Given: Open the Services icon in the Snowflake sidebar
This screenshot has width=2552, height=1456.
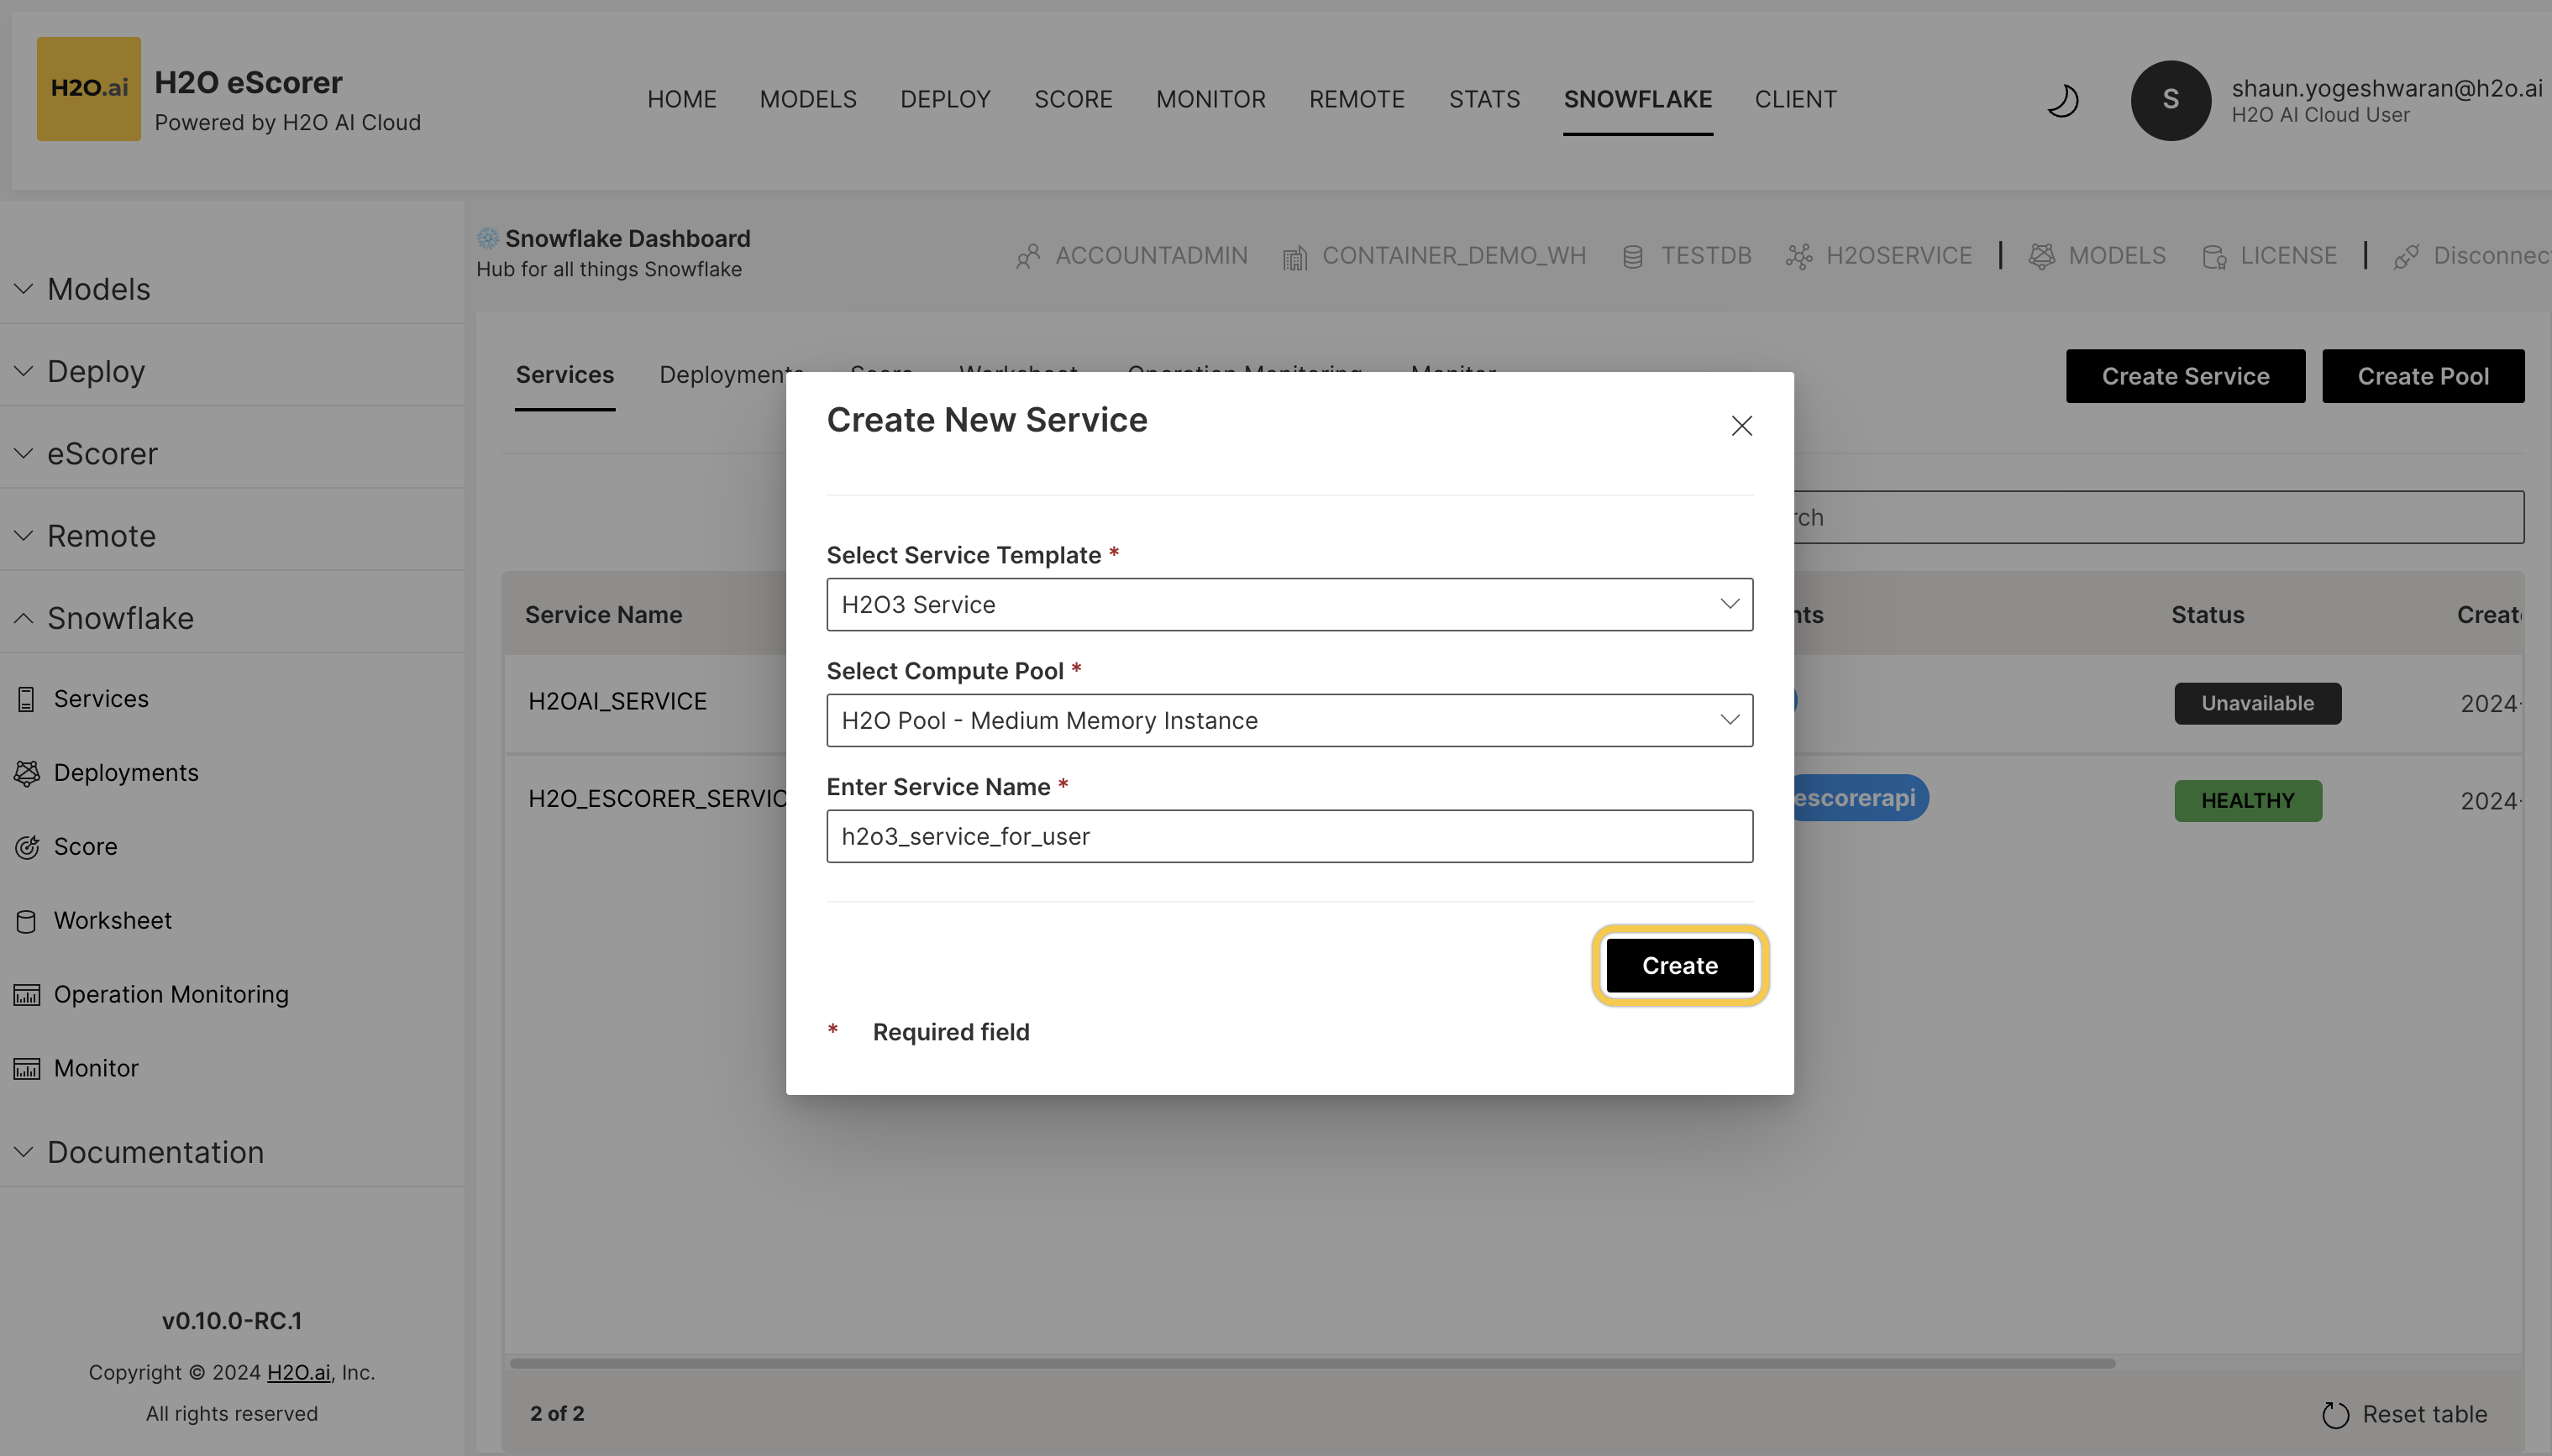Looking at the screenshot, I should pos(26,697).
